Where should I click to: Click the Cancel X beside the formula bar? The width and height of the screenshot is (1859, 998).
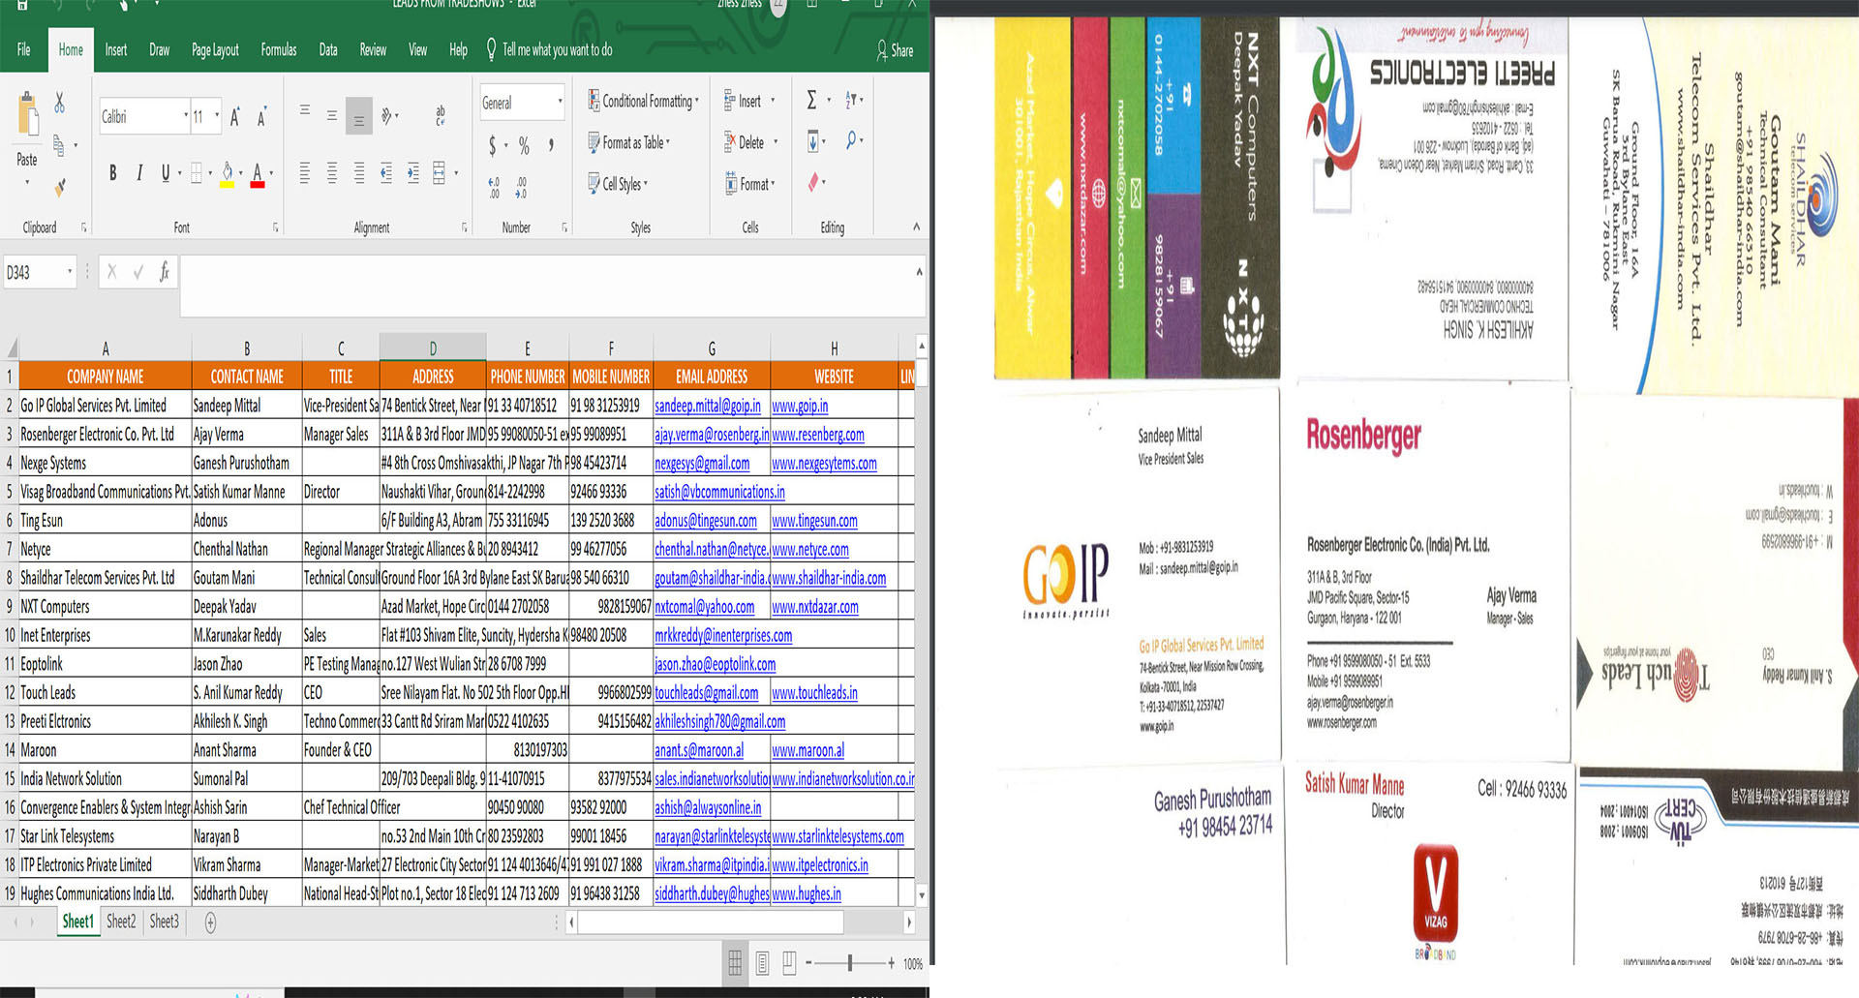[x=111, y=272]
